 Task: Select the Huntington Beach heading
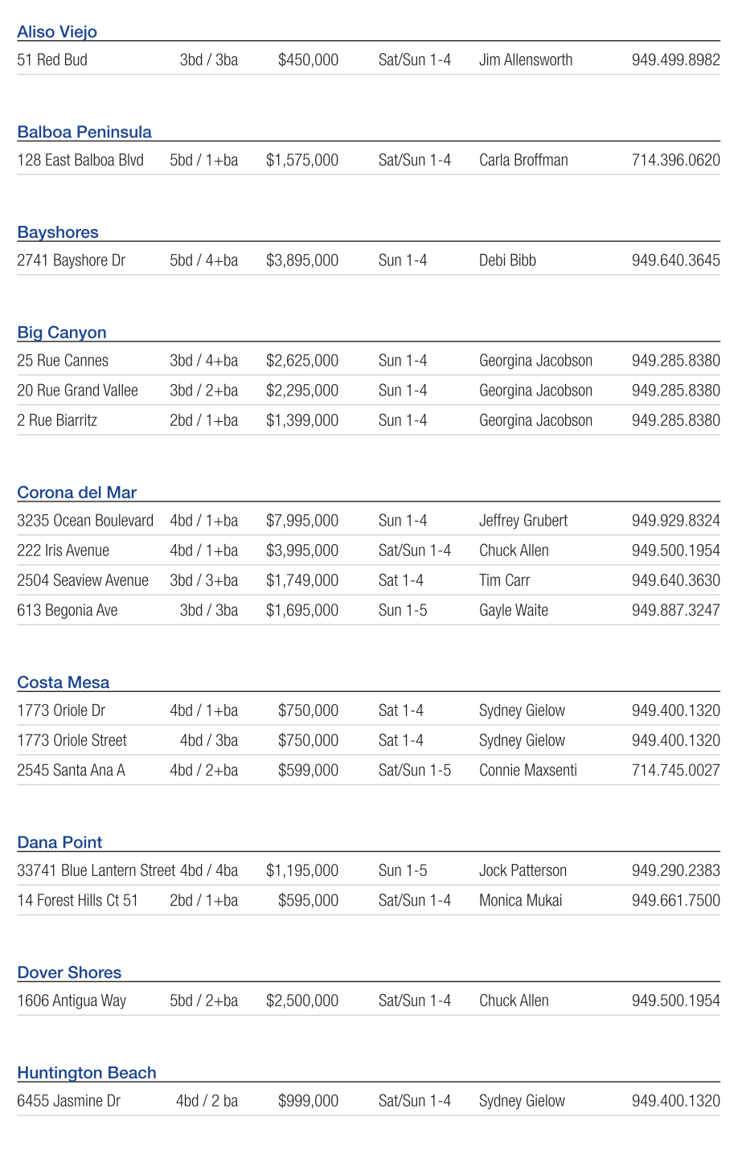click(x=87, y=1073)
